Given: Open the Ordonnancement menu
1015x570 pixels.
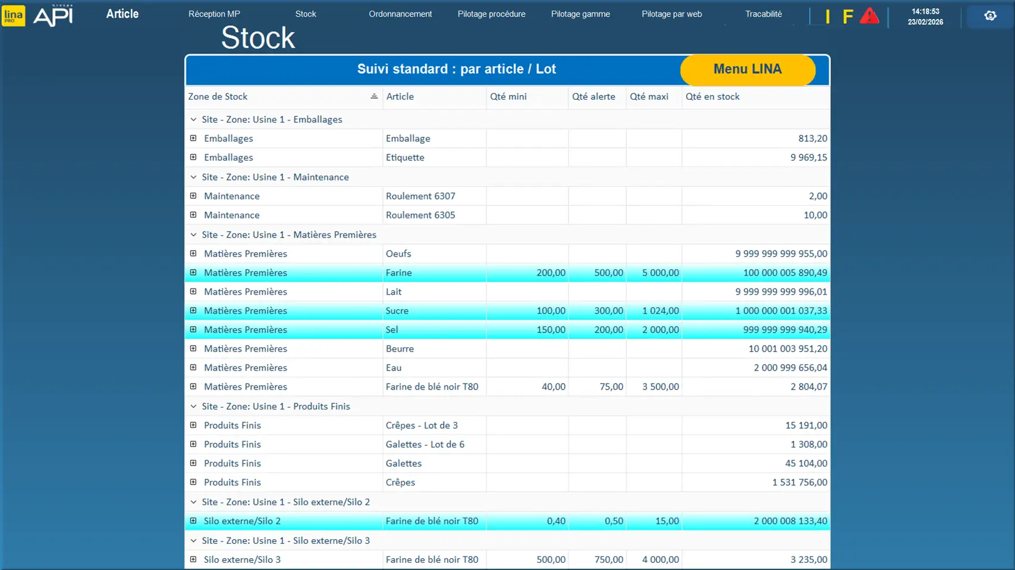Looking at the screenshot, I should pyautogui.click(x=400, y=14).
